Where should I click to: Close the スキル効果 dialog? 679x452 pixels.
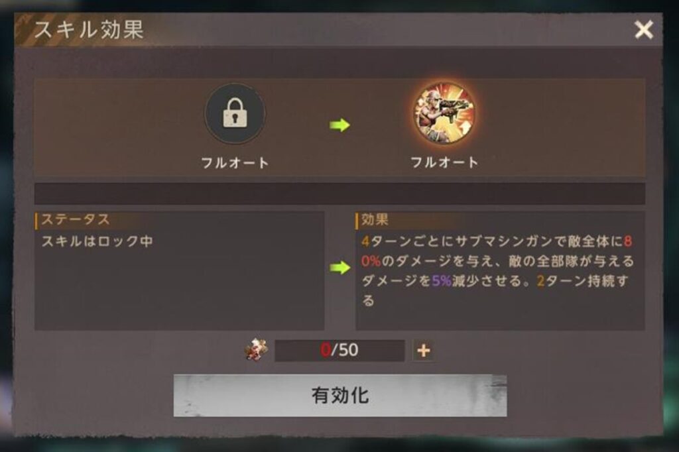644,30
